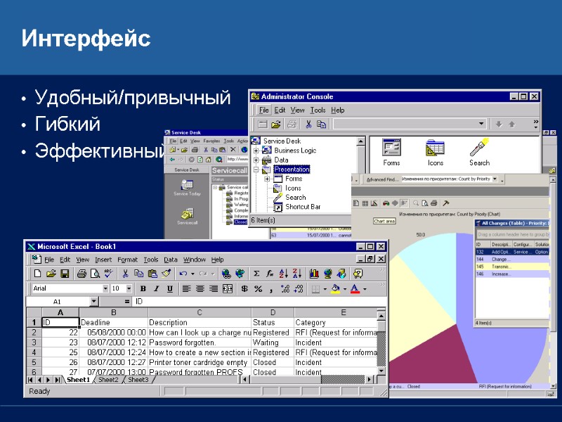Sort ascending with A-Z icon
562x422 pixels.
point(284,274)
